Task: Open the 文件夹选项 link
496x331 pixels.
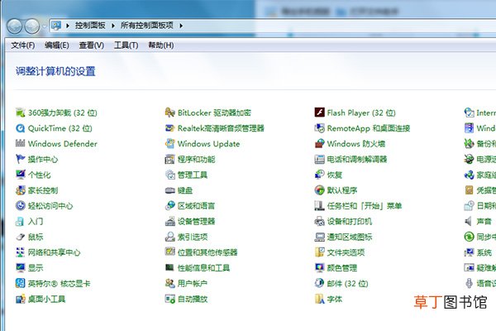Action: pos(346,252)
